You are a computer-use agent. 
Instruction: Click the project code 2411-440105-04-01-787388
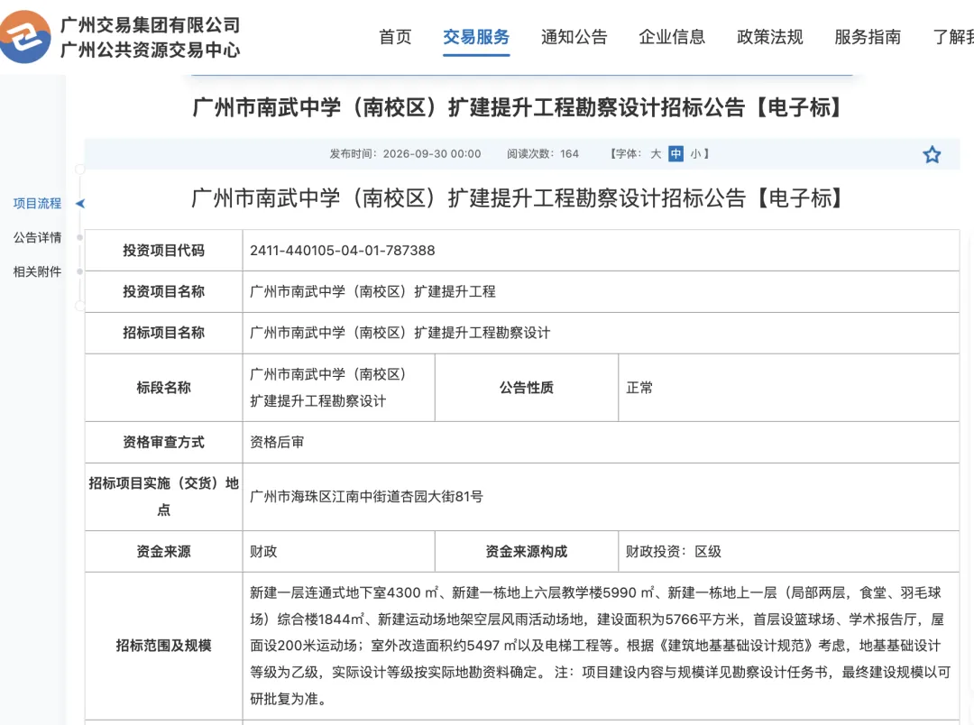[343, 251]
